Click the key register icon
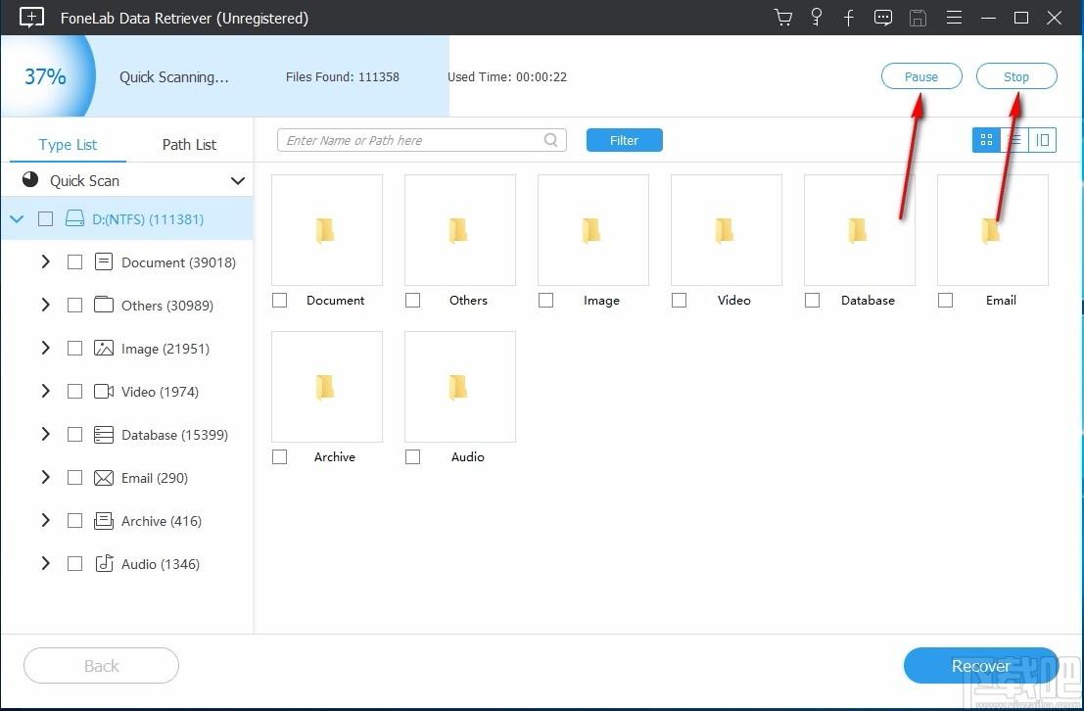 pyautogui.click(x=817, y=18)
